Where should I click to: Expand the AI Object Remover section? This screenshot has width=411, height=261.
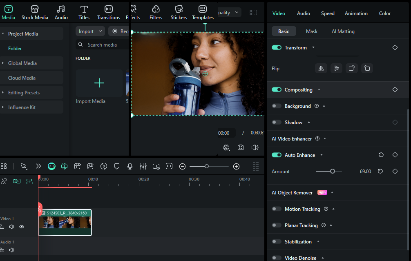tap(332, 192)
